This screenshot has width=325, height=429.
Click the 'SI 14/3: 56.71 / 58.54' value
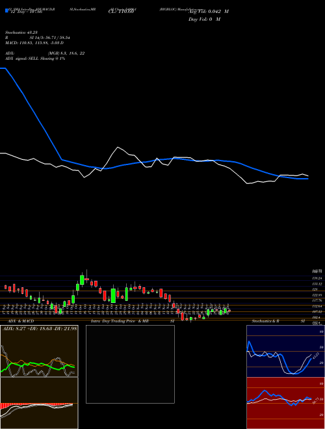[x=50, y=38]
